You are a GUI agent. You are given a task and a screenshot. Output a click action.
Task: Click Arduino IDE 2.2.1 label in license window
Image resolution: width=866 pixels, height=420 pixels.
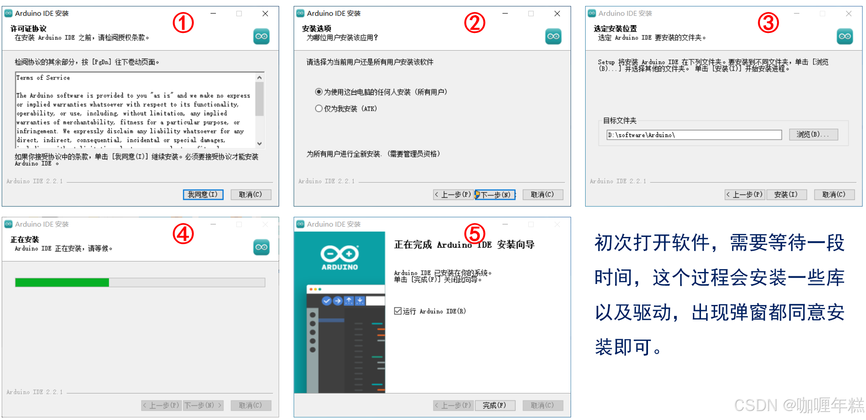35,181
